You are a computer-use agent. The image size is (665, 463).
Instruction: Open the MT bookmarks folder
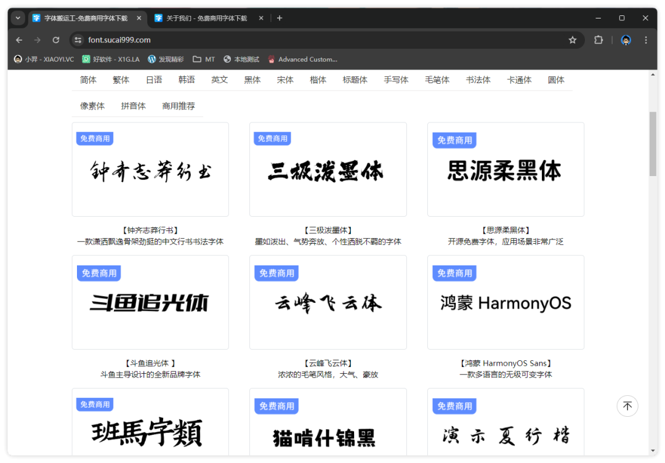pyautogui.click(x=204, y=60)
